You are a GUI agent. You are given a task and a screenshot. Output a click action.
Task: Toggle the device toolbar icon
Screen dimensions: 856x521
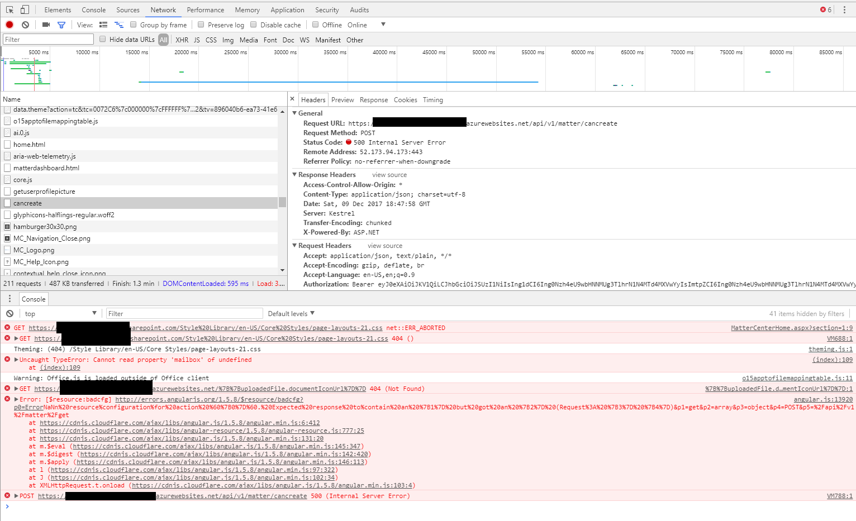pyautogui.click(x=25, y=9)
